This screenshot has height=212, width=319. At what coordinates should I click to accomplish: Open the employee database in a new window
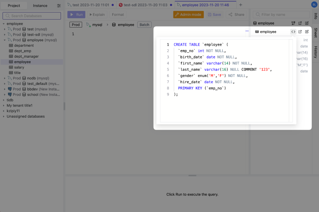[300, 23]
